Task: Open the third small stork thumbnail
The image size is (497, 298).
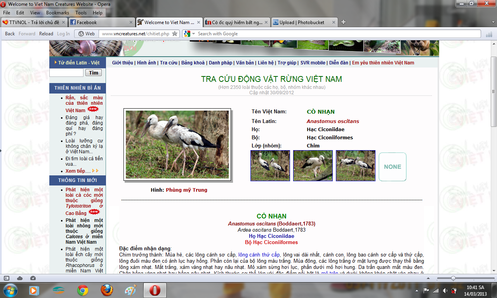Action: click(356, 166)
